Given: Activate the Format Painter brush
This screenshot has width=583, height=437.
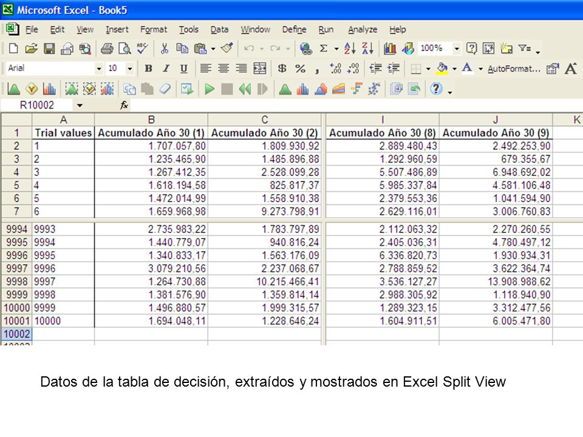Looking at the screenshot, I should click(227, 49).
